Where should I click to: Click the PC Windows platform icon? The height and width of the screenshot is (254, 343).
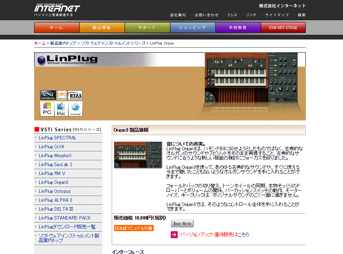point(47,109)
